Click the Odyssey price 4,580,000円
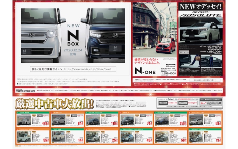The width and height of the screenshot is (238, 149). tap(214, 52)
